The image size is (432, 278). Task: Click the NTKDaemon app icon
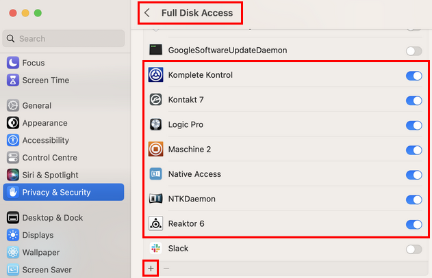point(155,199)
